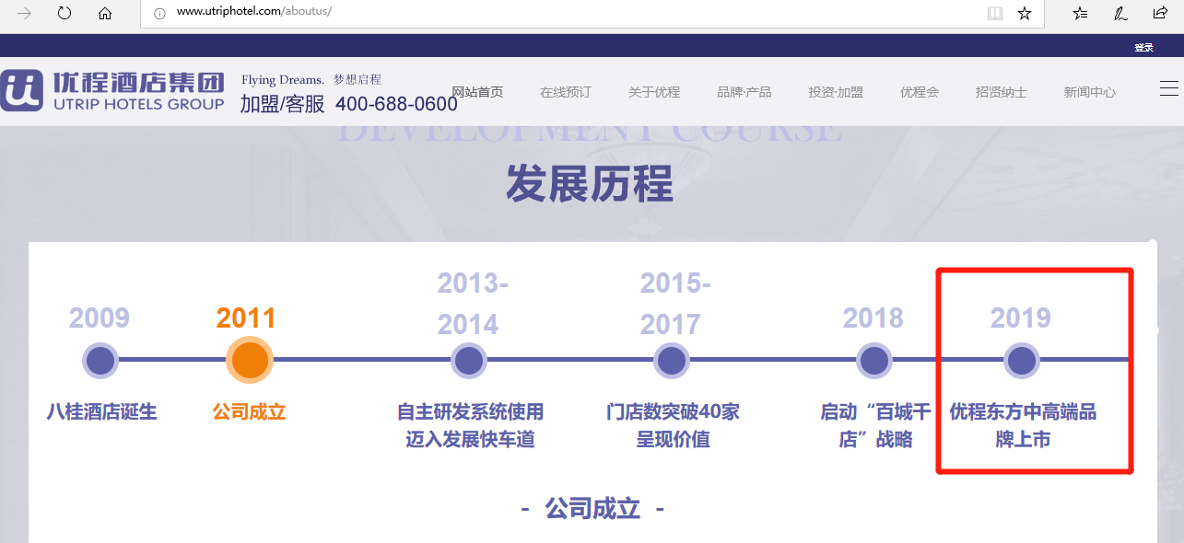Click the phone number 400-688-0600
The width and height of the screenshot is (1184, 543).
pyautogui.click(x=396, y=104)
